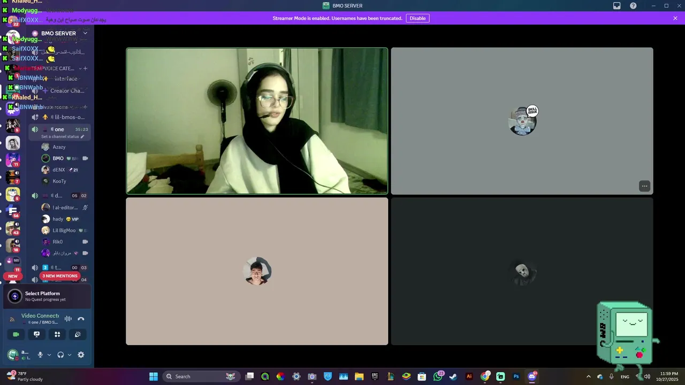Switch ENG input language indicator

[x=625, y=376]
